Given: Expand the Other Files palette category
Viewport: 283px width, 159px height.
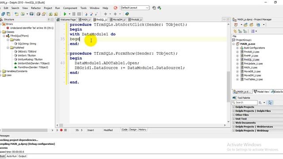Looking at the screenshot, I should [234, 115].
